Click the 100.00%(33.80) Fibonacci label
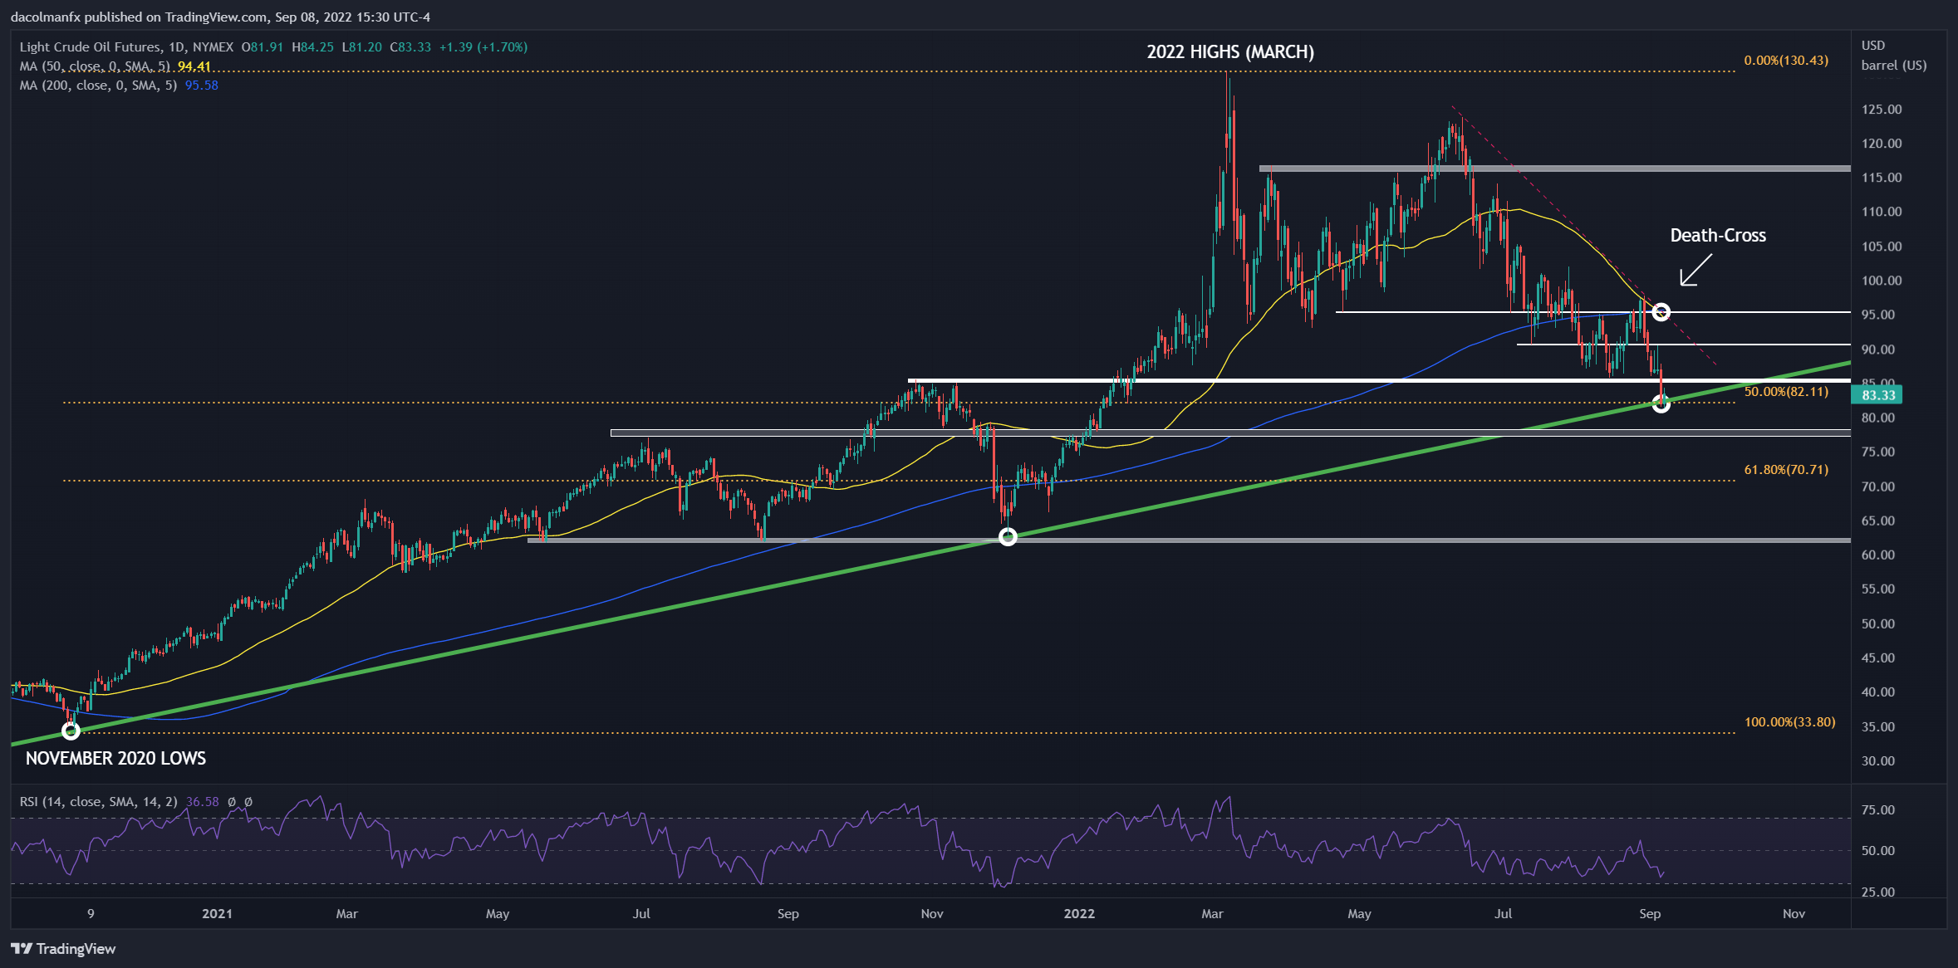Image resolution: width=1958 pixels, height=968 pixels. 1789,722
